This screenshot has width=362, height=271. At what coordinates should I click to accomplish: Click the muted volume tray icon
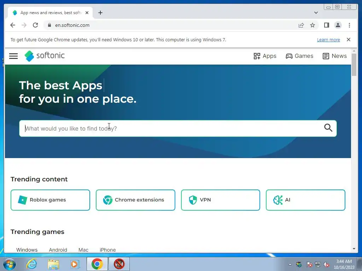(x=326, y=264)
